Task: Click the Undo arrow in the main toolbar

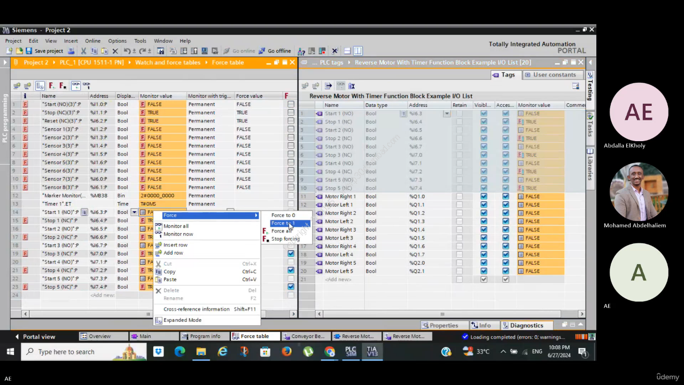Action: click(x=127, y=51)
